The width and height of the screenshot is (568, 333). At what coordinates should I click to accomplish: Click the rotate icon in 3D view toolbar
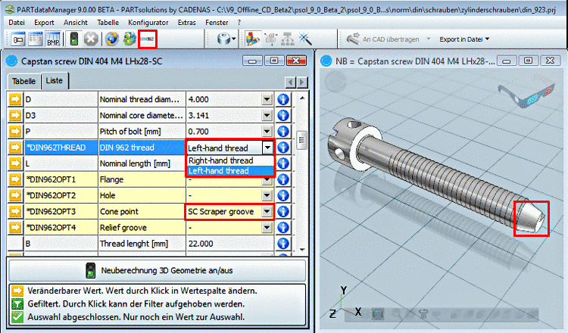tap(423, 314)
